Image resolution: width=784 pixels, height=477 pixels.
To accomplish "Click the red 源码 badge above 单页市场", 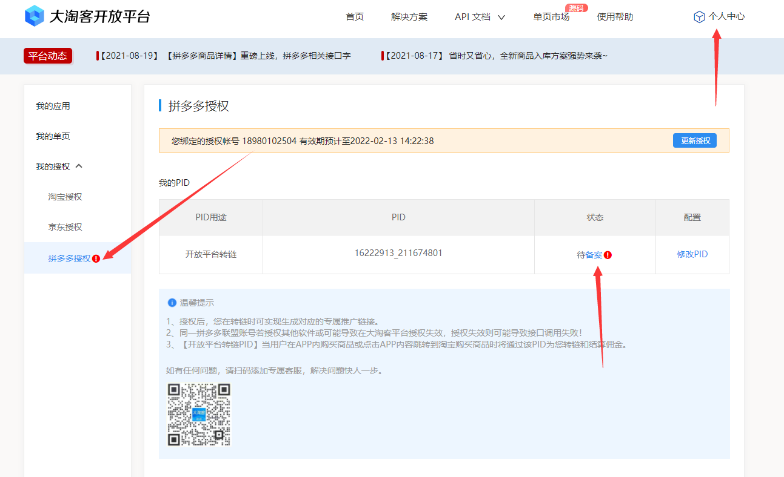I will [576, 8].
